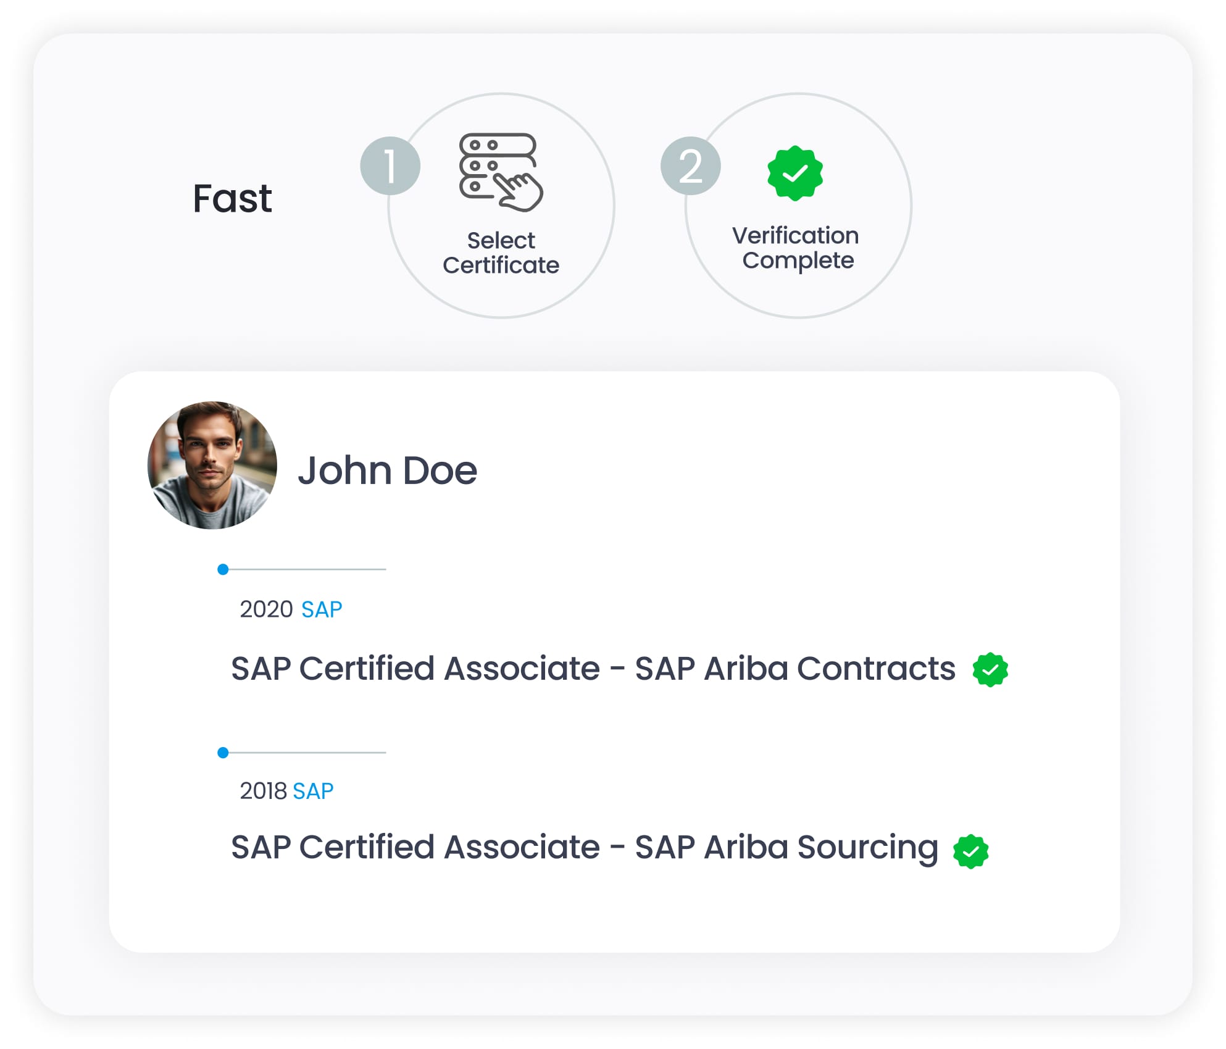Click the step number 1 circle
1226x1049 pixels.
click(x=390, y=166)
